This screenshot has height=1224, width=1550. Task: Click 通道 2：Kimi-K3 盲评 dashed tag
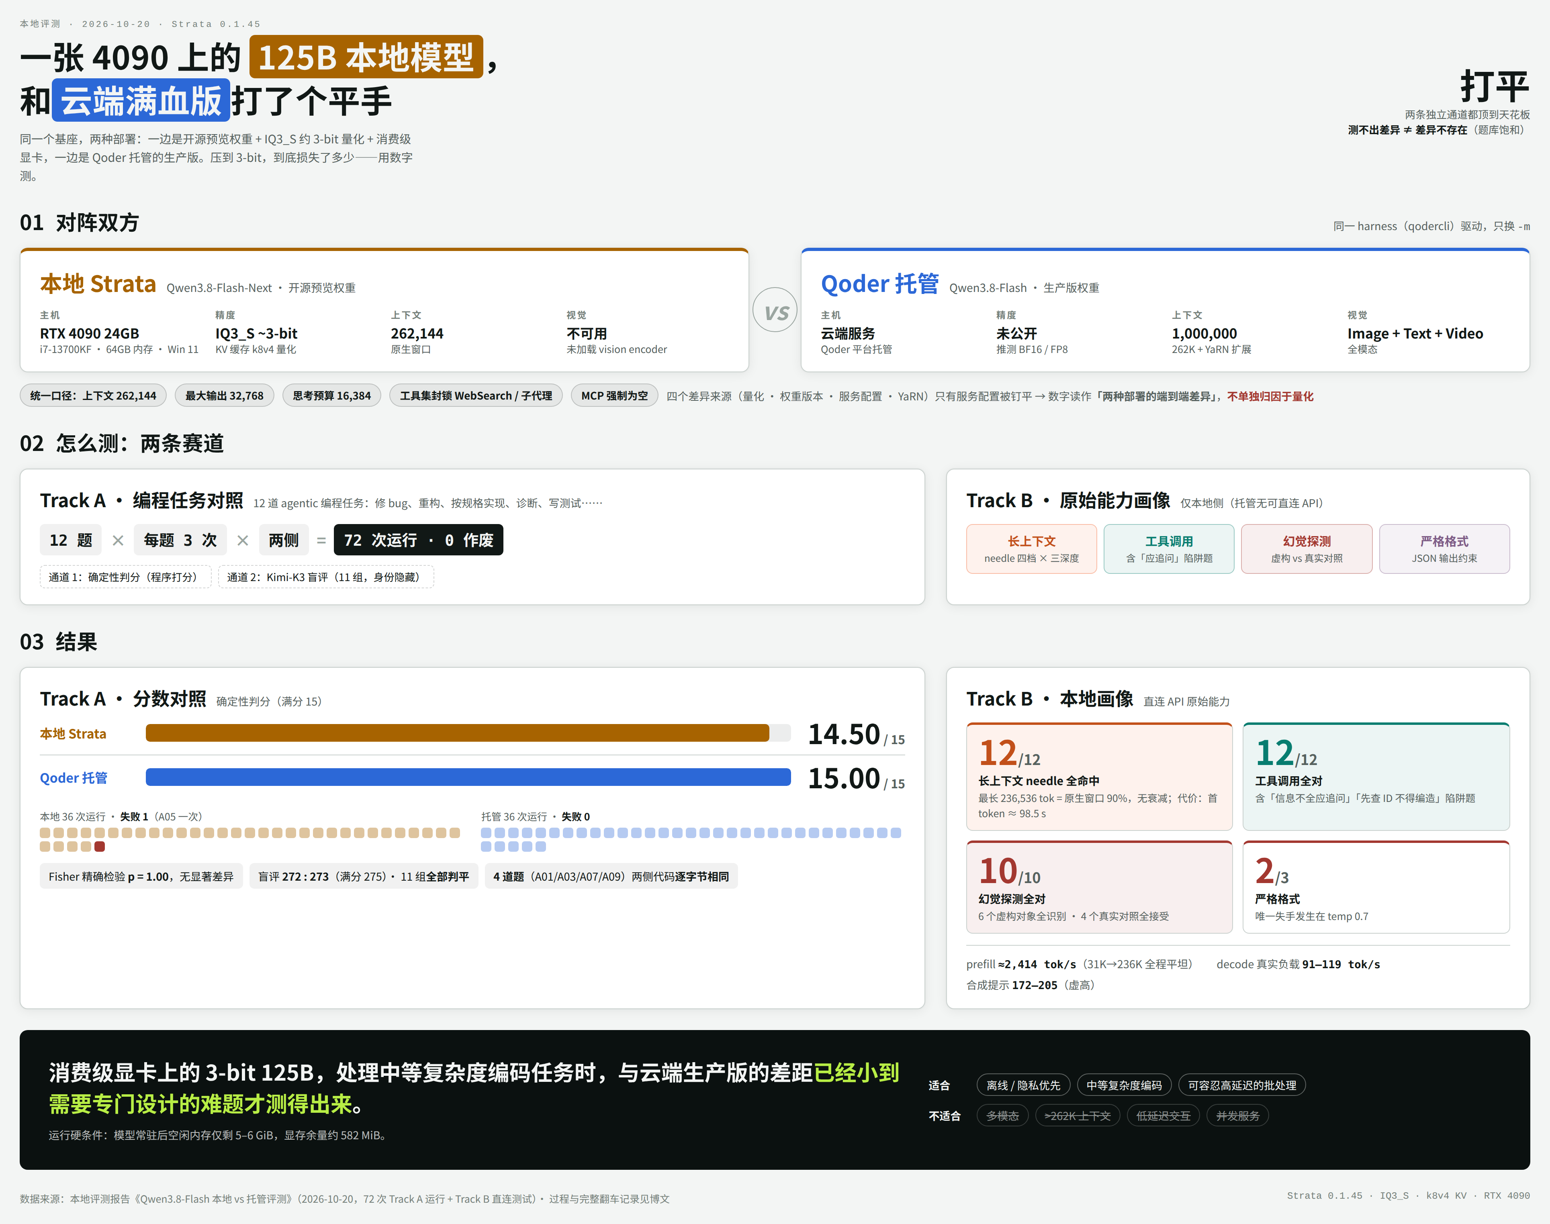[326, 577]
